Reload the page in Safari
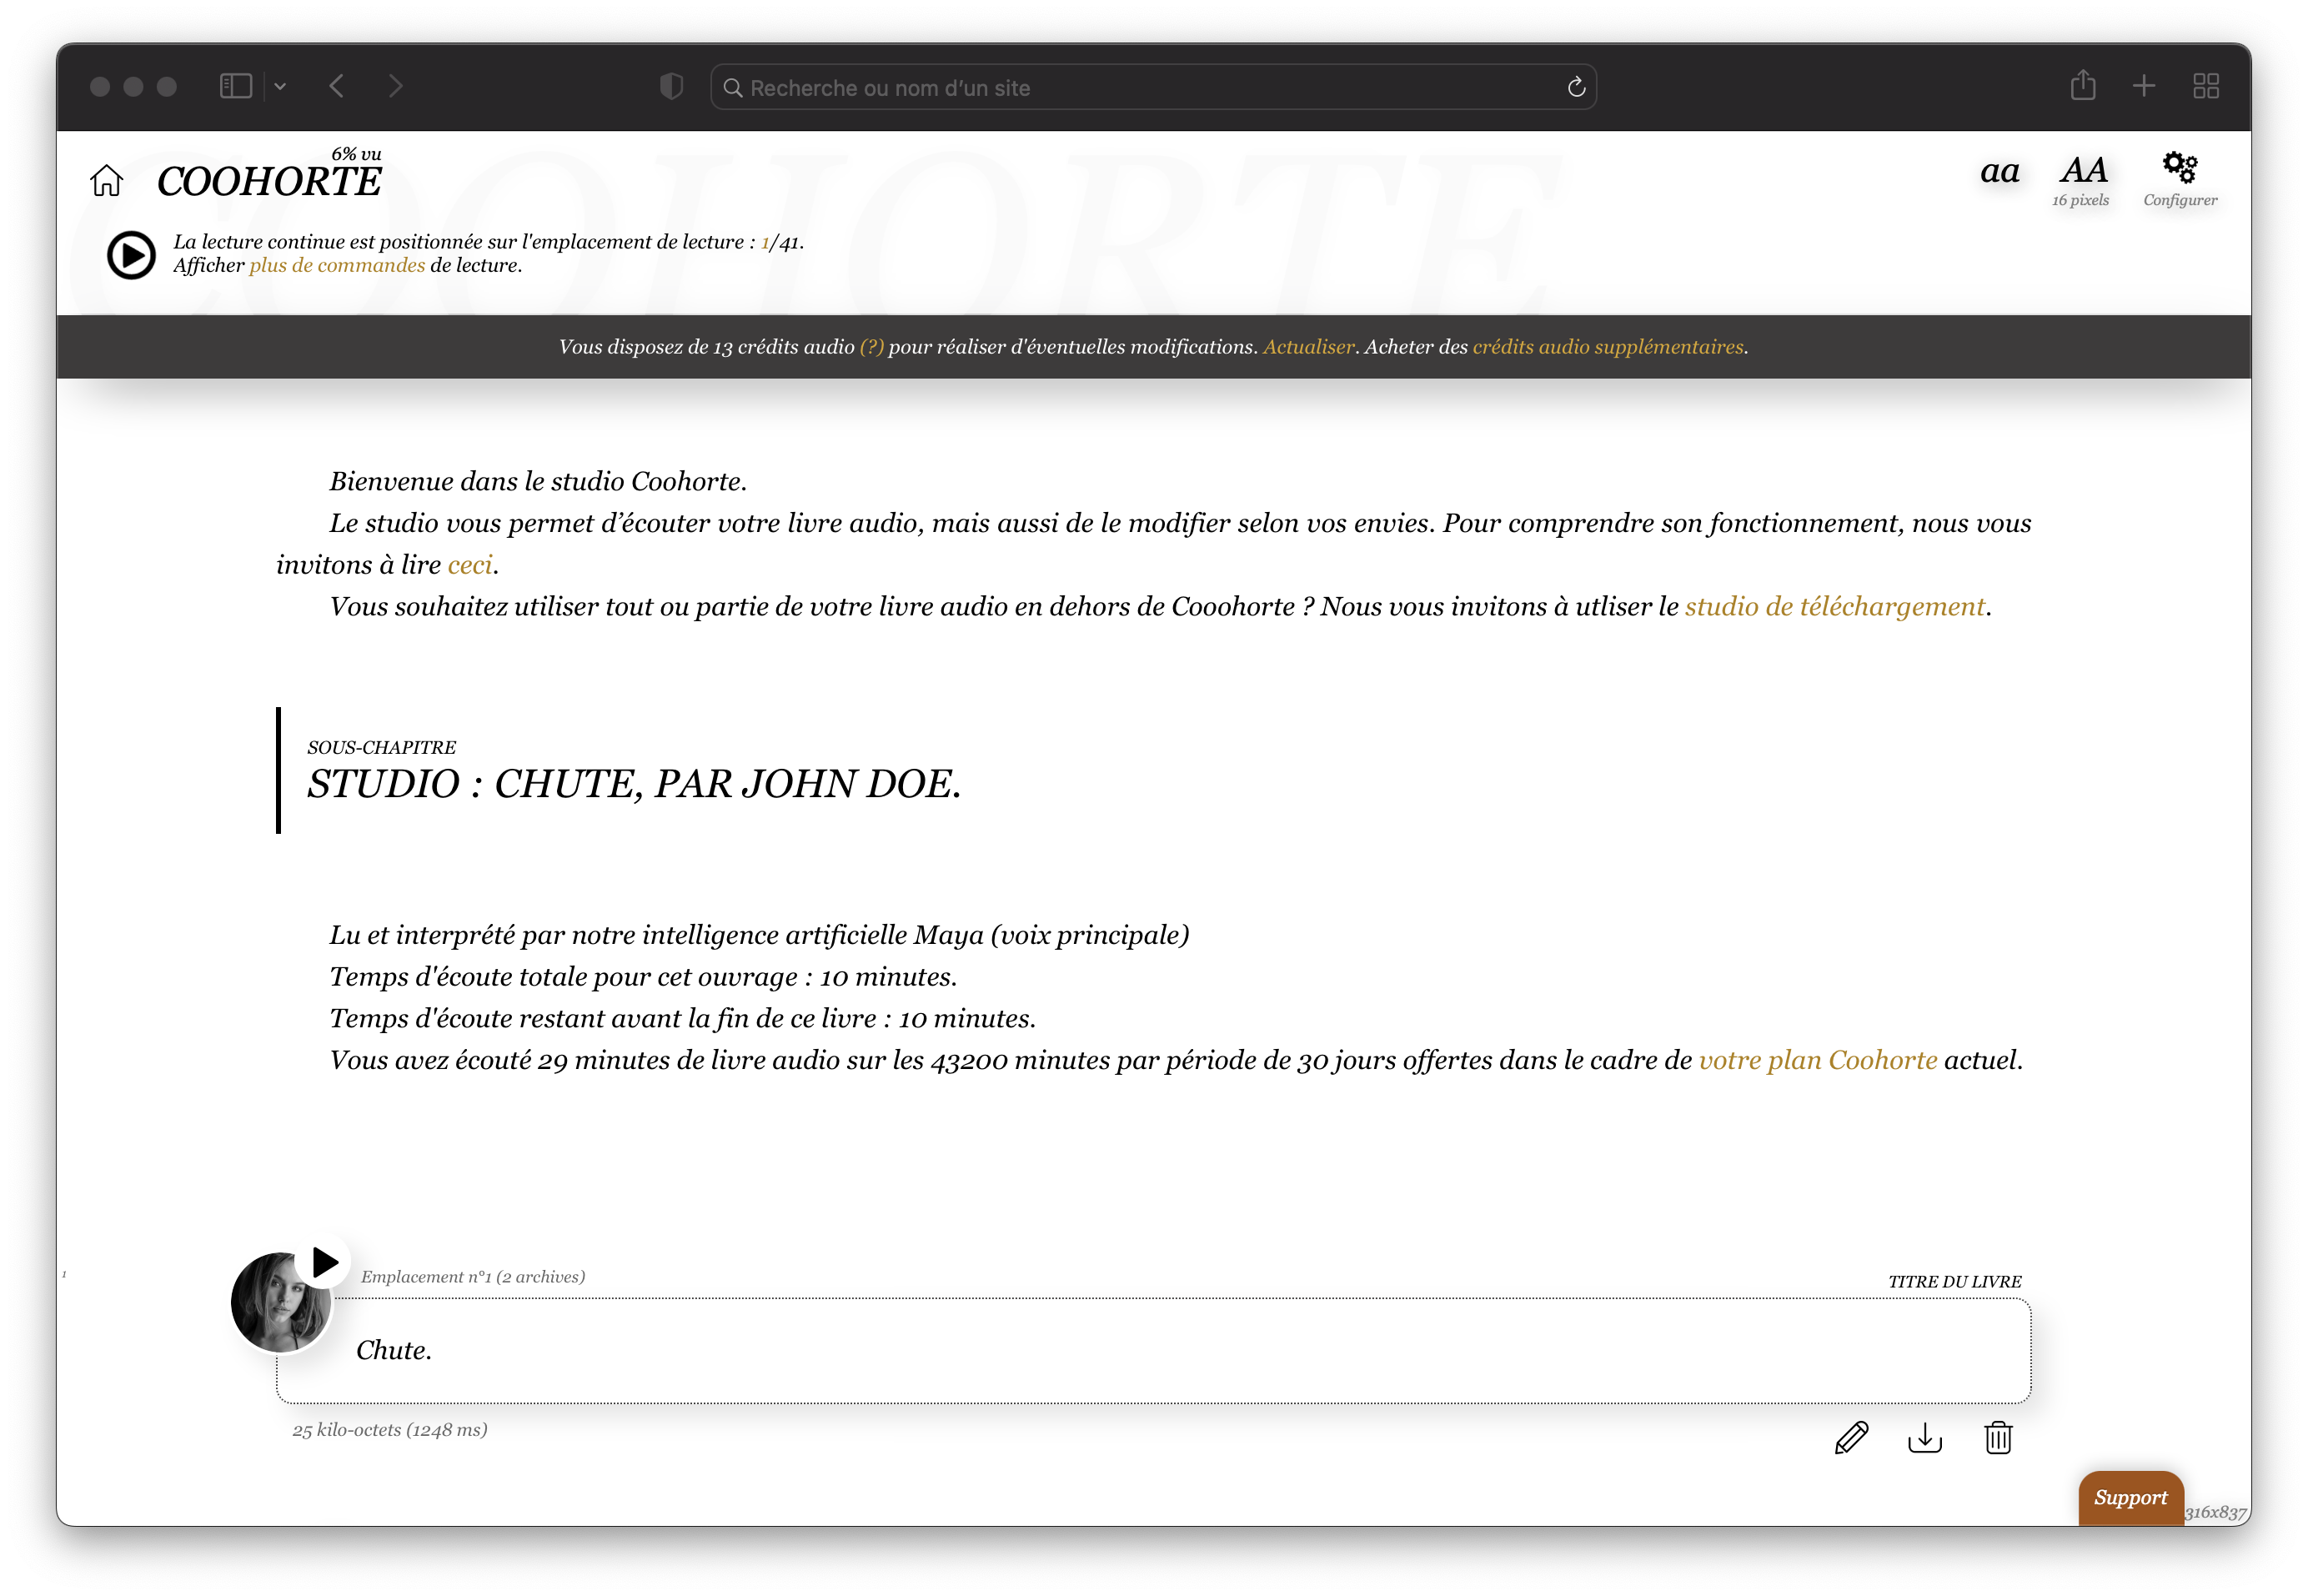The height and width of the screenshot is (1596, 2308). [1576, 88]
